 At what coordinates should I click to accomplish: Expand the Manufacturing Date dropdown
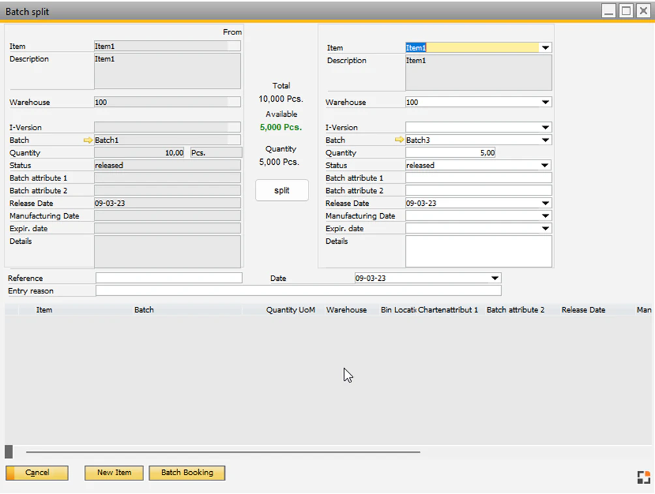point(545,215)
